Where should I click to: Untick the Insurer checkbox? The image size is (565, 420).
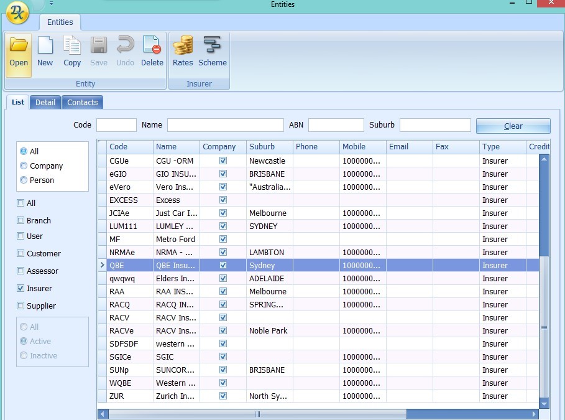coord(21,288)
